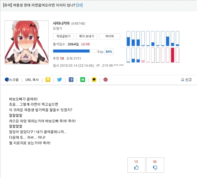Share the post on Pinterest
The image size is (197, 178).
coord(105,80)
